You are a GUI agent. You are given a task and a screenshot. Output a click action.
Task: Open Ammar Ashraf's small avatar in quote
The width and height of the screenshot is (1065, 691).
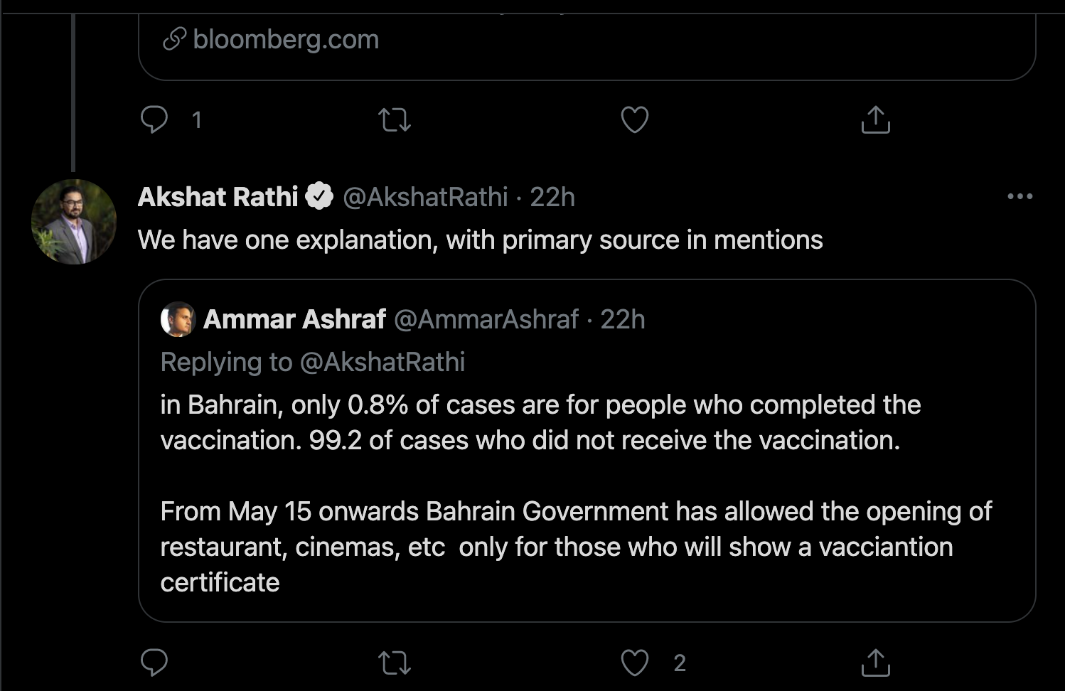pos(178,319)
